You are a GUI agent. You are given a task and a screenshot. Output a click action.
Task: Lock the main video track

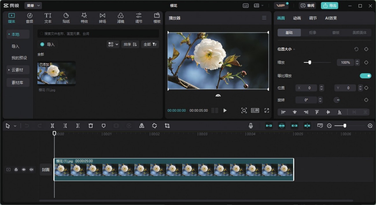coord(16,170)
